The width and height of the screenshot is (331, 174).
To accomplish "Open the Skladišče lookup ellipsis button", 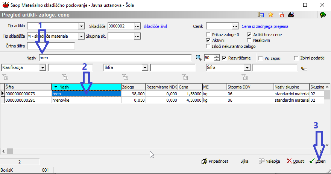I will (137, 26).
